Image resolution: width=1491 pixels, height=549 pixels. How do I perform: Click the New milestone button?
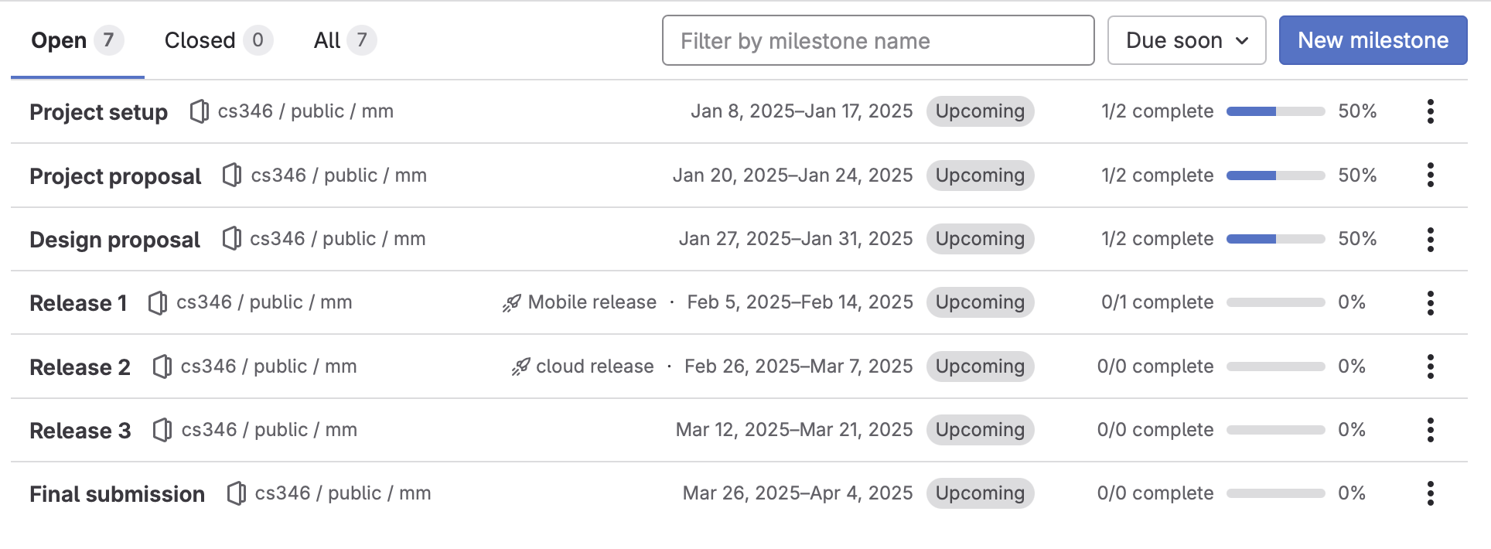(x=1372, y=40)
